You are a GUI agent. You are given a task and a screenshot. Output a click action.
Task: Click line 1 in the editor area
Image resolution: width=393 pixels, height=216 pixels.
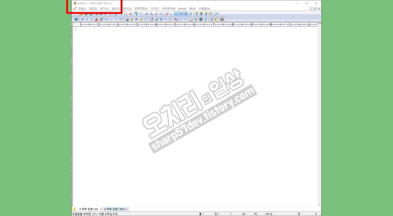tap(195, 29)
